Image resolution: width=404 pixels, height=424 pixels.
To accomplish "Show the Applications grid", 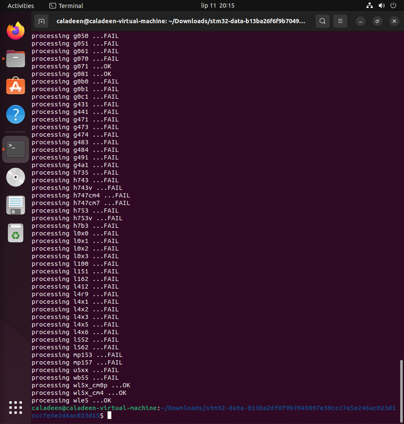I will tap(15, 408).
